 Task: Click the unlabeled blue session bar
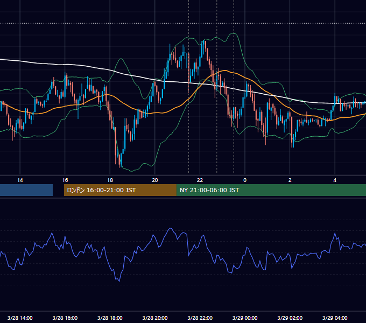click(x=26, y=190)
